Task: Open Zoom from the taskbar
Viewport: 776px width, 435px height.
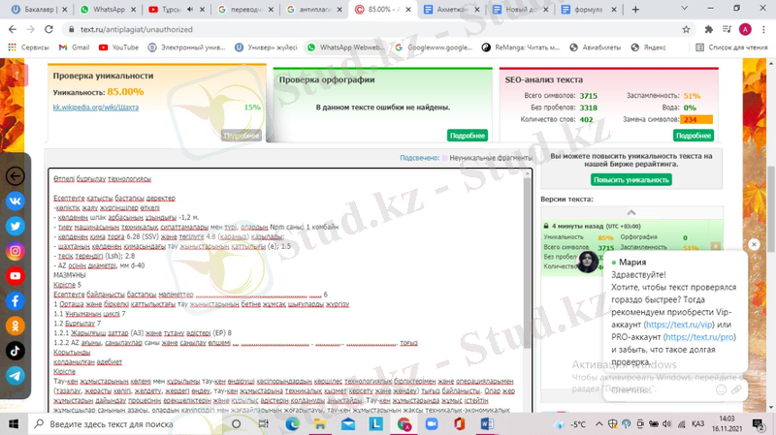Action: tap(432, 424)
